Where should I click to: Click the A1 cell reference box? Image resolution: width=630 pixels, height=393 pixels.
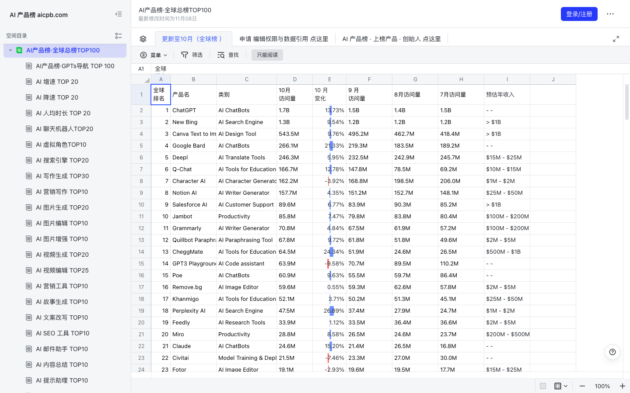pos(141,69)
